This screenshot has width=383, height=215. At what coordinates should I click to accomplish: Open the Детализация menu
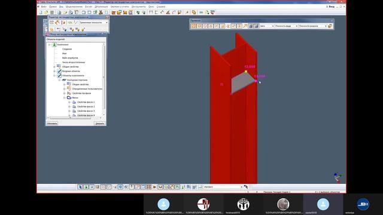point(101,7)
